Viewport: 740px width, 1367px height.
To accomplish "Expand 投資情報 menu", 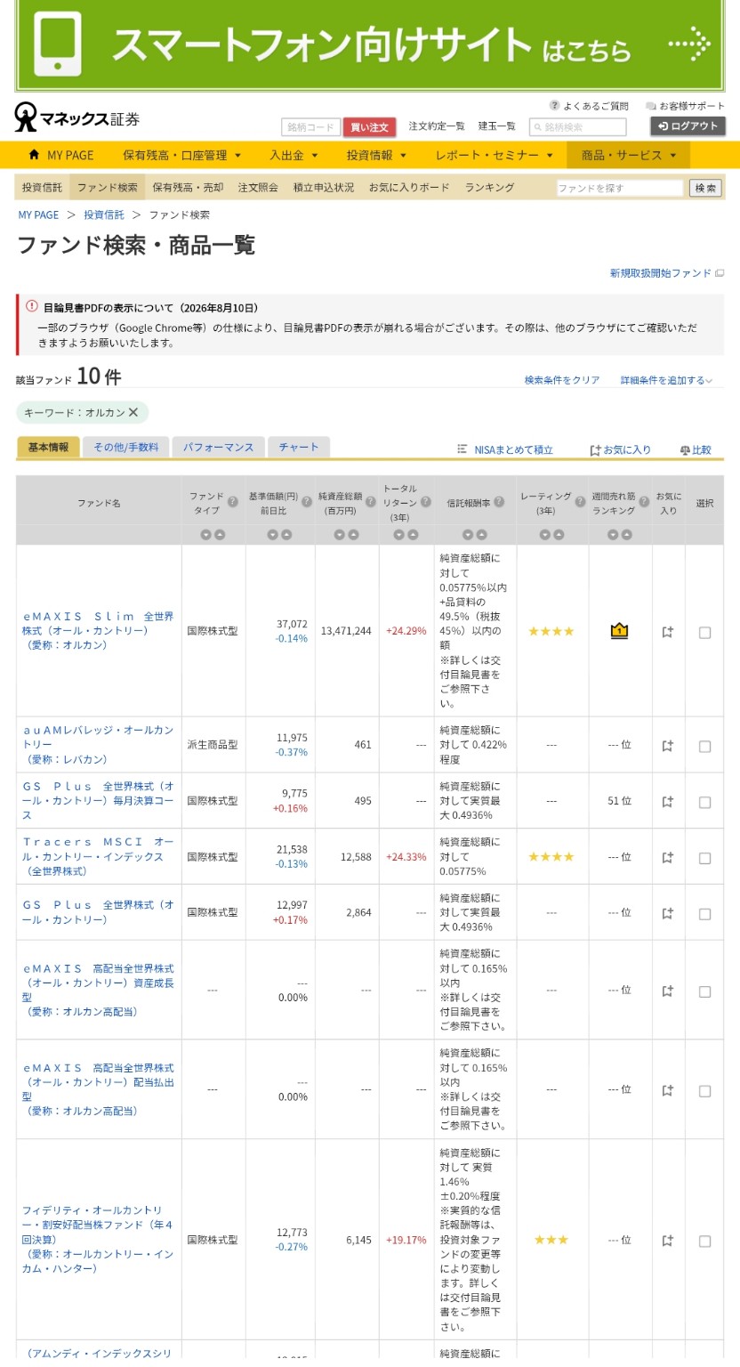I will pyautogui.click(x=376, y=155).
